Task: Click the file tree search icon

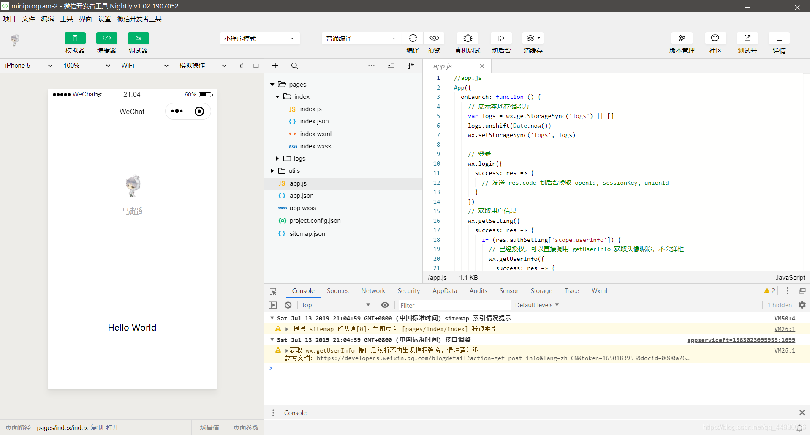Action: [x=294, y=66]
